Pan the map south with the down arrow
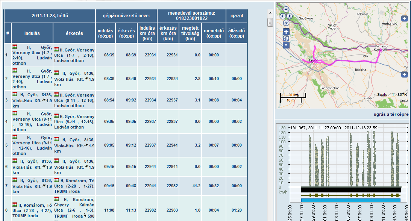This screenshot has width=411, height=221. [286, 23]
